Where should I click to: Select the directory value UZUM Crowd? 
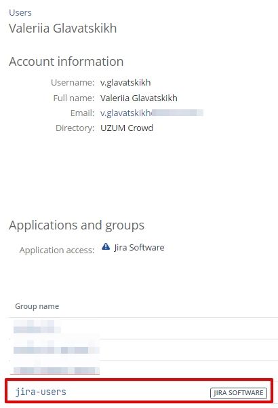(x=127, y=128)
